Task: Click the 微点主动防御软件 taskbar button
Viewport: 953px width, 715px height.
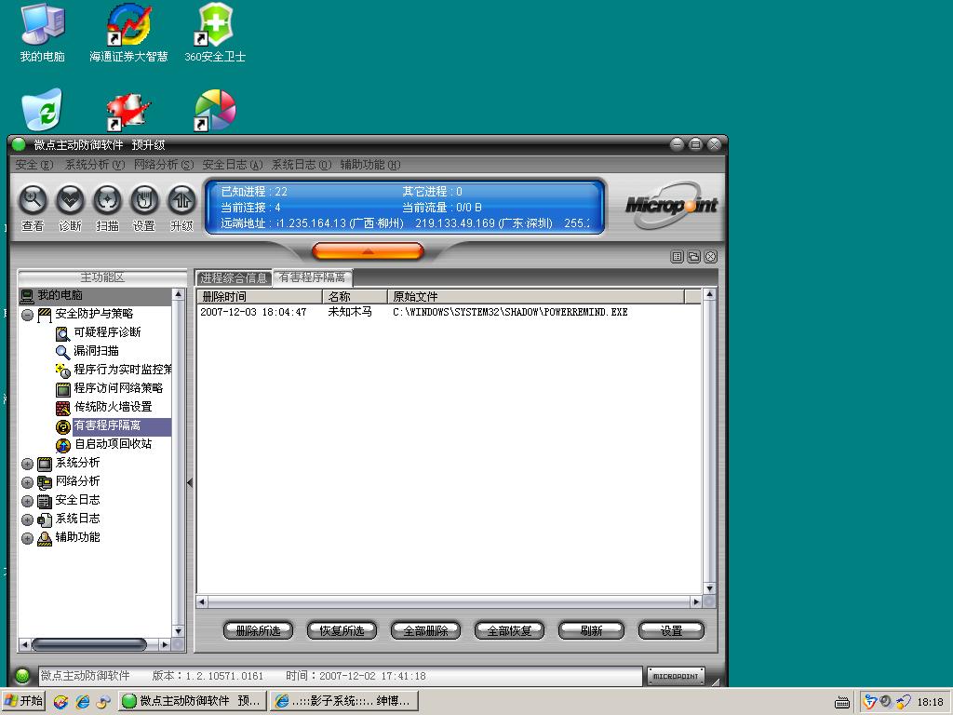Action: (x=192, y=701)
